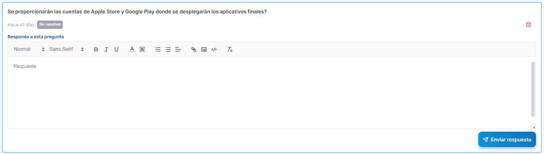Click the Sin resolver status badge
544x154 pixels.
[x=50, y=25]
